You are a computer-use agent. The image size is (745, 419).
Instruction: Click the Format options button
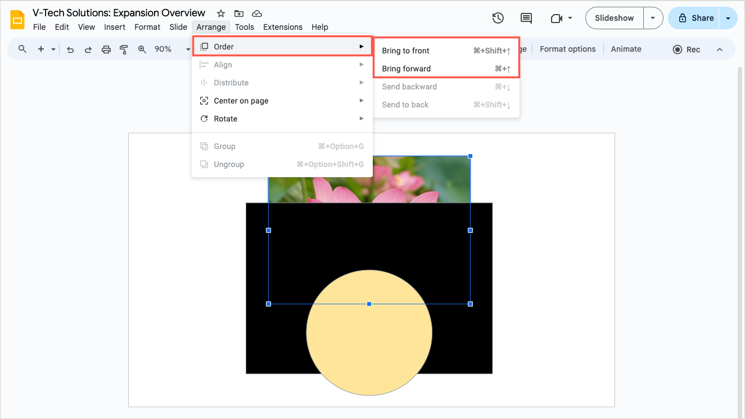(567, 49)
